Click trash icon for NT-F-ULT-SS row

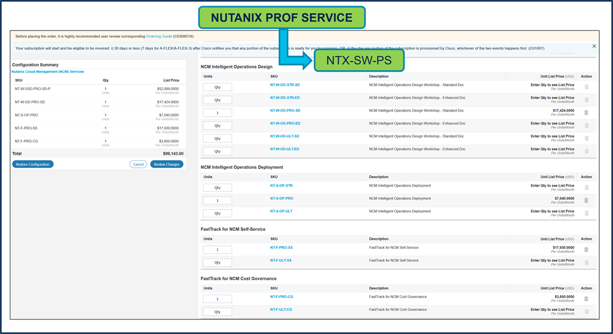coord(586,262)
